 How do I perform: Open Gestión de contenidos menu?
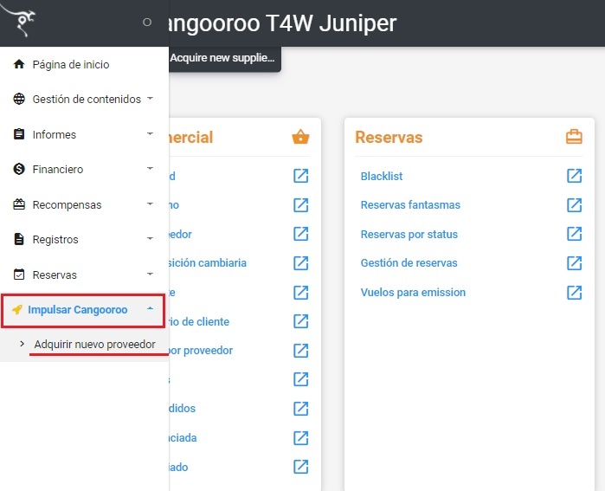pyautogui.click(x=87, y=100)
